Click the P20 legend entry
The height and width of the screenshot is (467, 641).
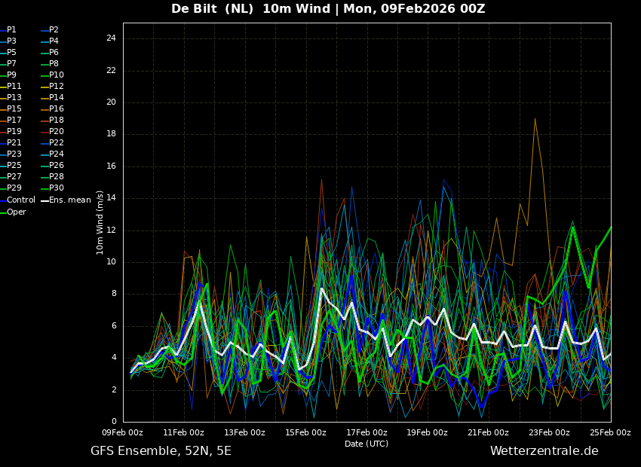[57, 132]
